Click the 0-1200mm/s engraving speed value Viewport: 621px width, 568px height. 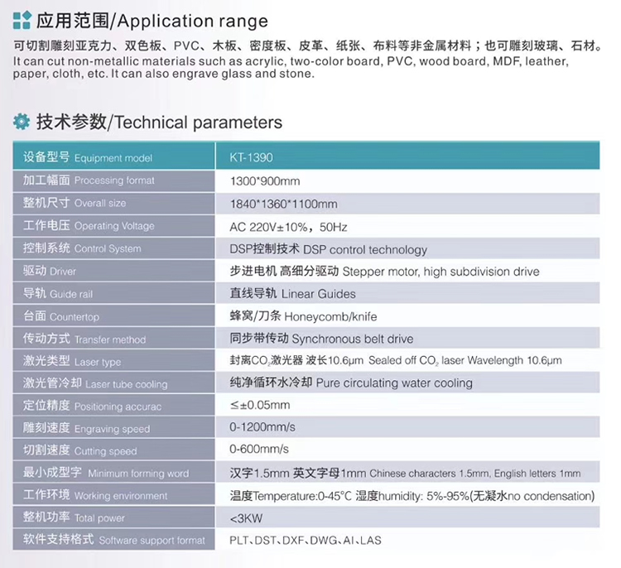[x=261, y=428]
